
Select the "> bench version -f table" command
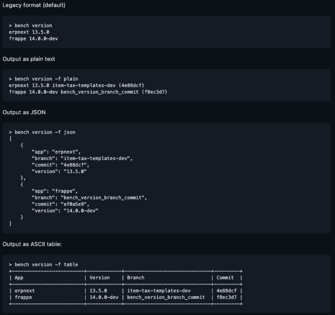click(43, 265)
